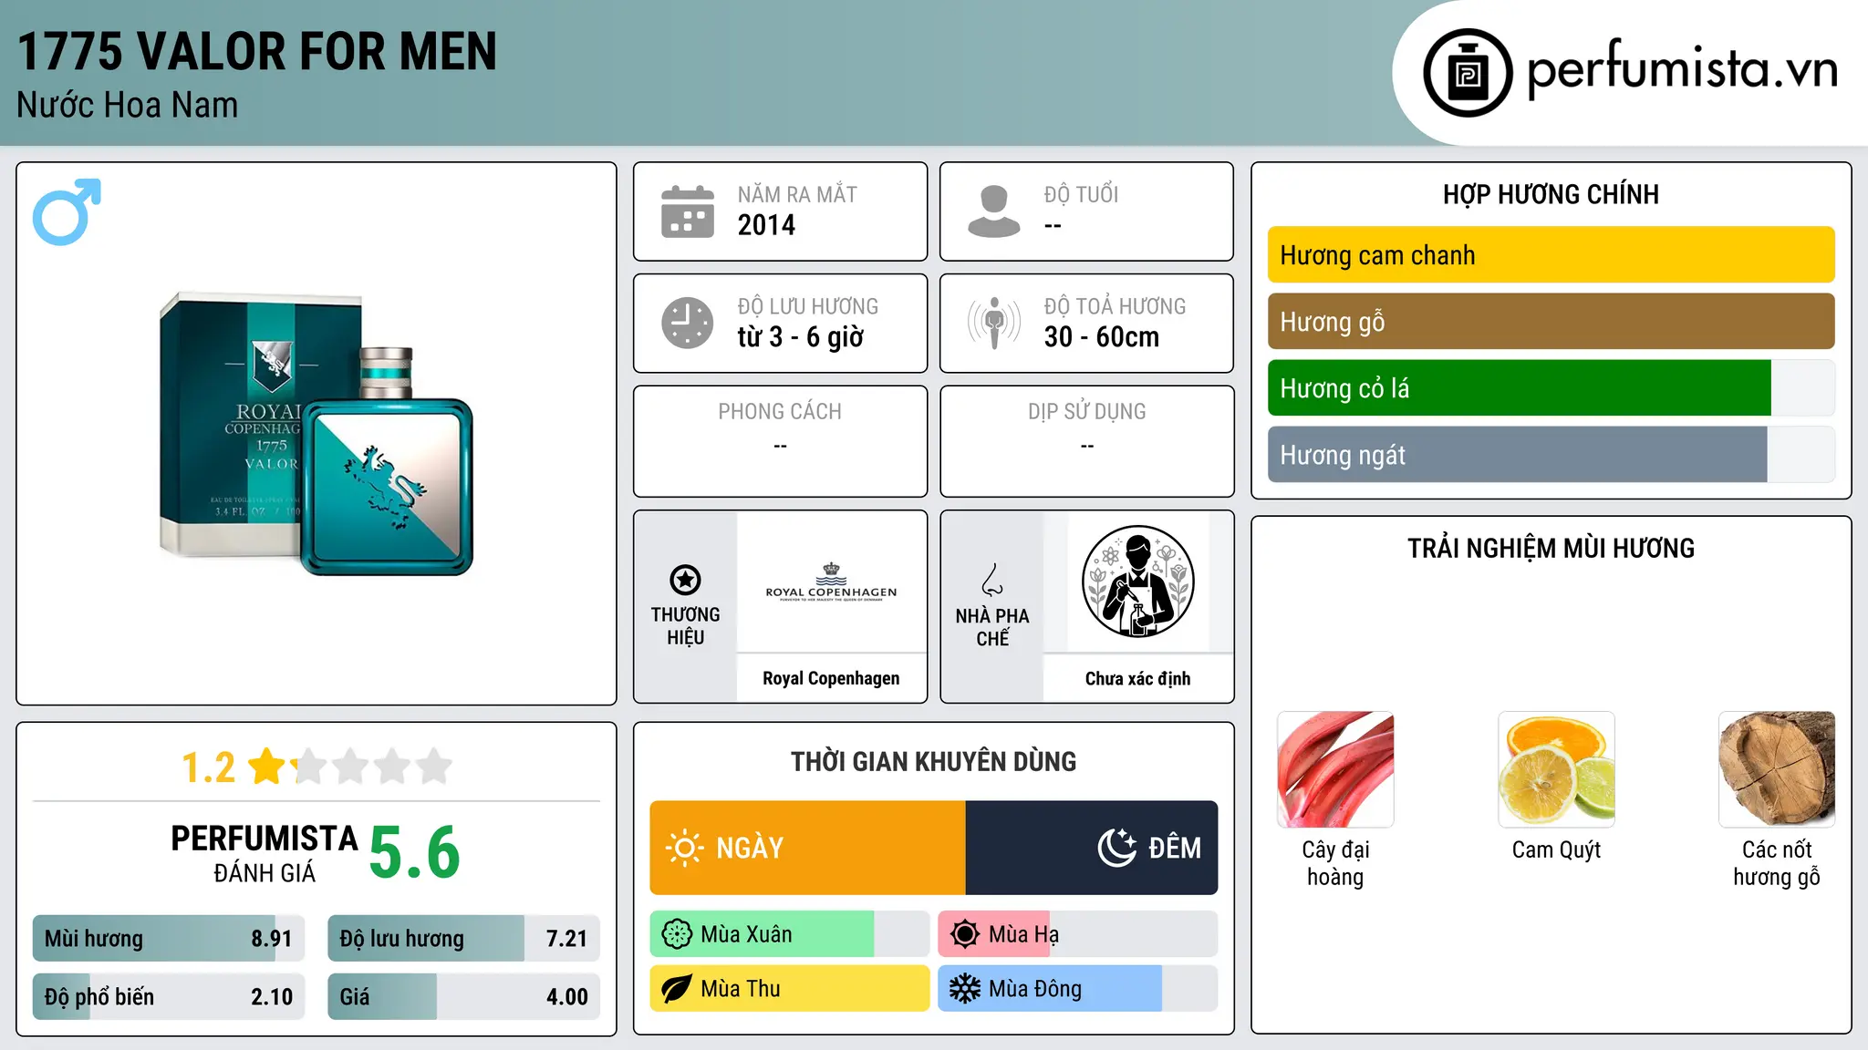Viewport: 1868px width, 1050px height.
Task: Click the Mùi hương 8.91 rating bar
Action: [169, 939]
